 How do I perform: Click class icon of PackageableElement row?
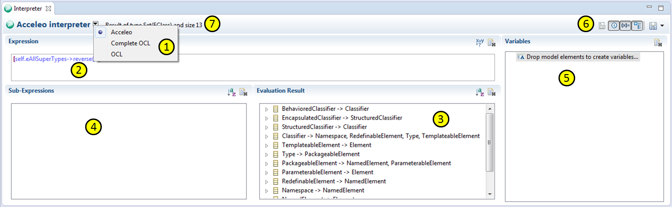pos(276,163)
